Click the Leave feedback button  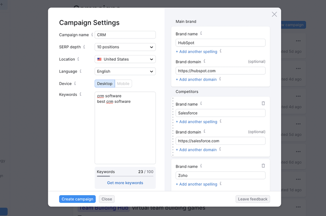pyautogui.click(x=253, y=199)
